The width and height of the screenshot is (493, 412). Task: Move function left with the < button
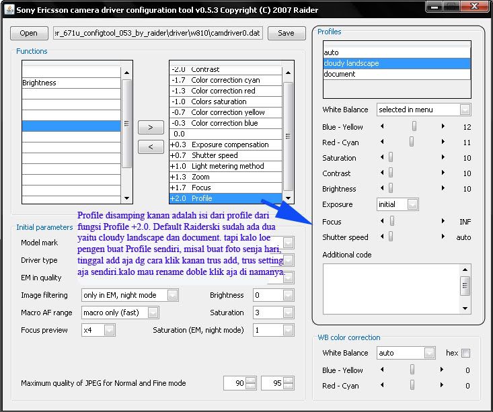pos(151,147)
